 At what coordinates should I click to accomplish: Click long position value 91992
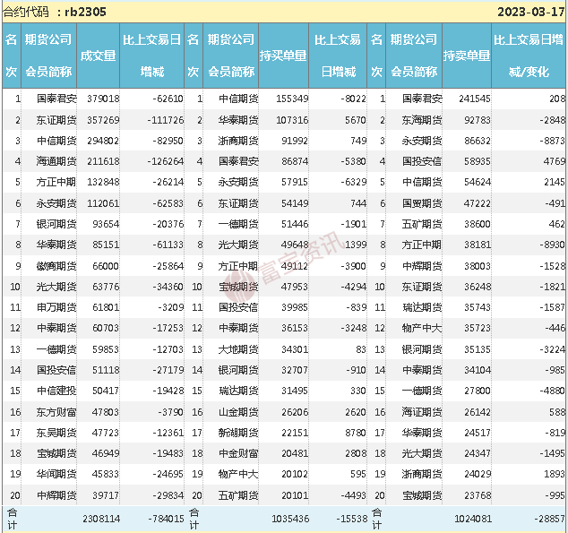point(295,141)
